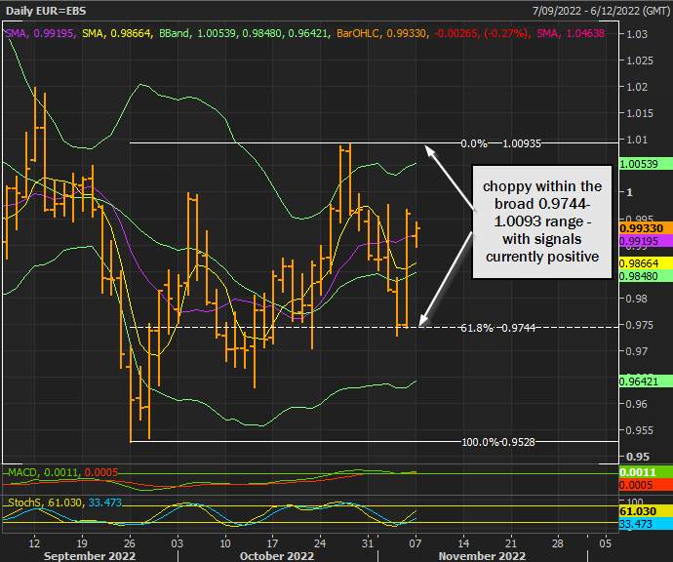Click the red 0.0005 MACD value tag
The image size is (673, 562).
coord(646,485)
